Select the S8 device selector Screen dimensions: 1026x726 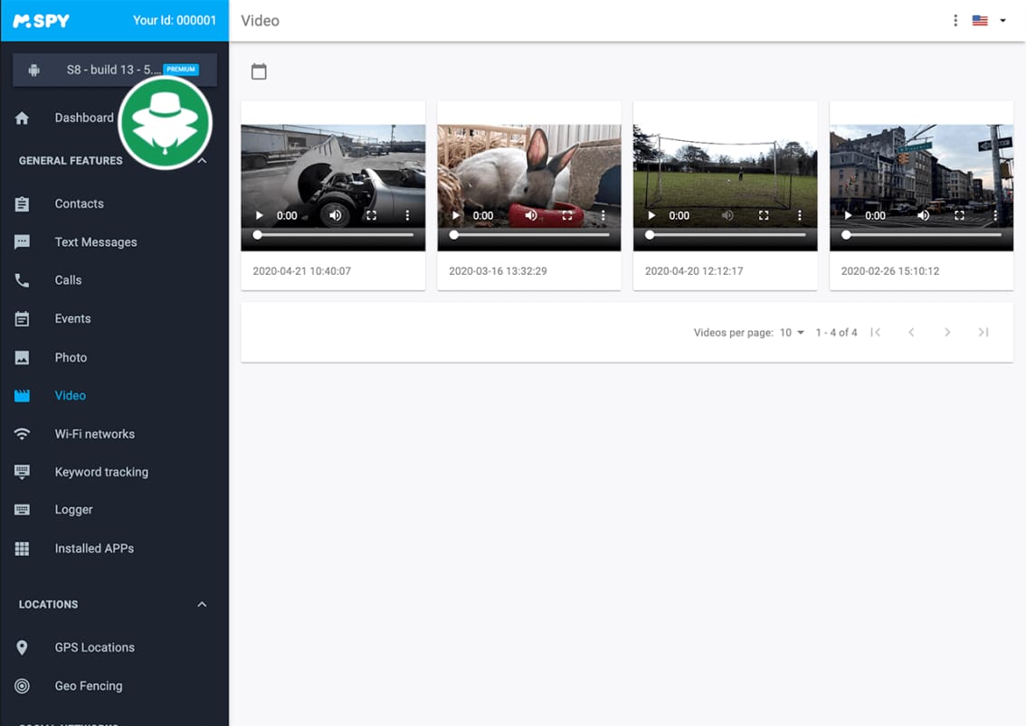click(x=114, y=70)
